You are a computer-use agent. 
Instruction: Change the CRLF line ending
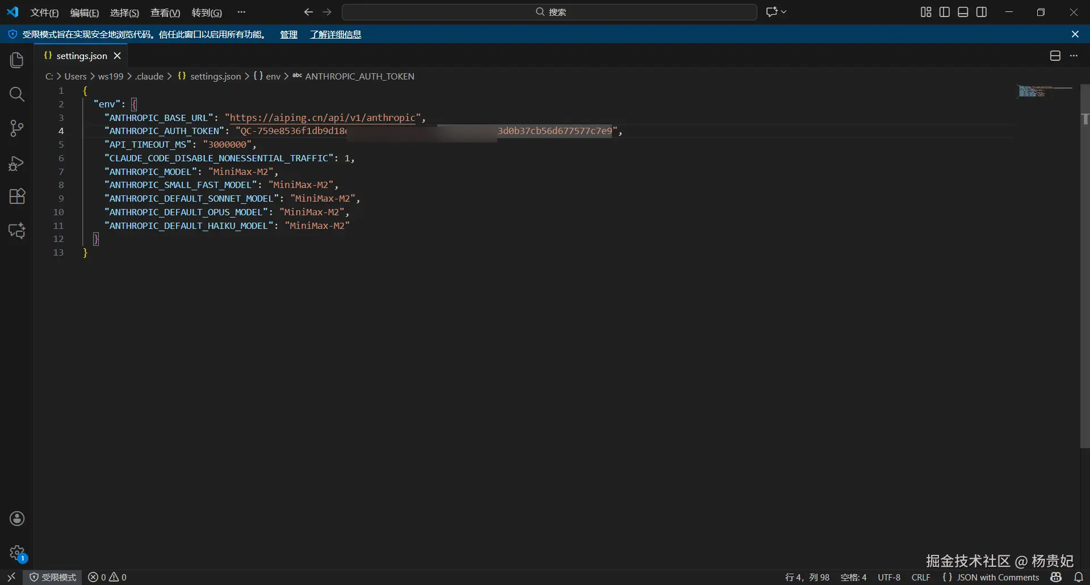921,577
